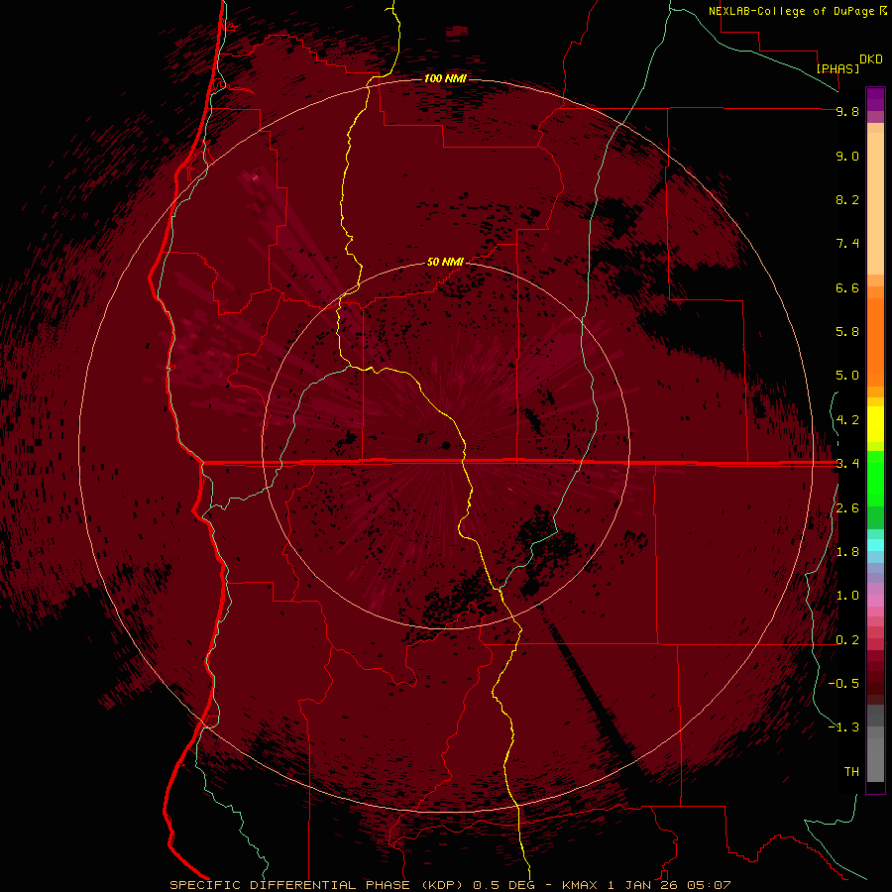This screenshot has width=892, height=892.
Task: Click the yellow segment of color bar
Action: tap(875, 424)
